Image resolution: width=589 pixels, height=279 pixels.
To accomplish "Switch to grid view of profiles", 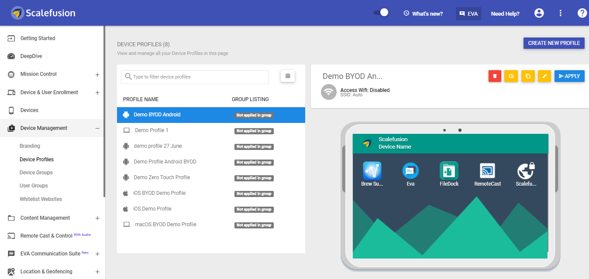I will [x=288, y=76].
